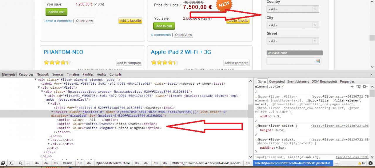Open DevTools settings gear in status bar

[x=371, y=163]
